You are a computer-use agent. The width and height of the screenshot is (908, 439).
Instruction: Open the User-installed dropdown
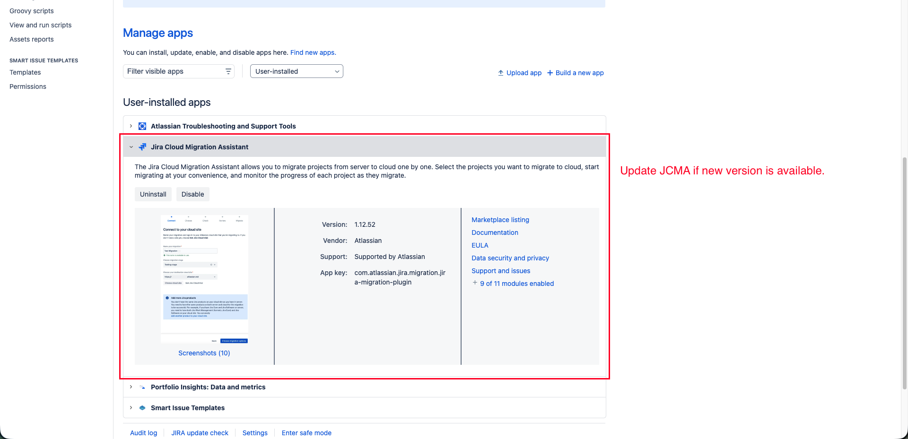click(x=297, y=71)
